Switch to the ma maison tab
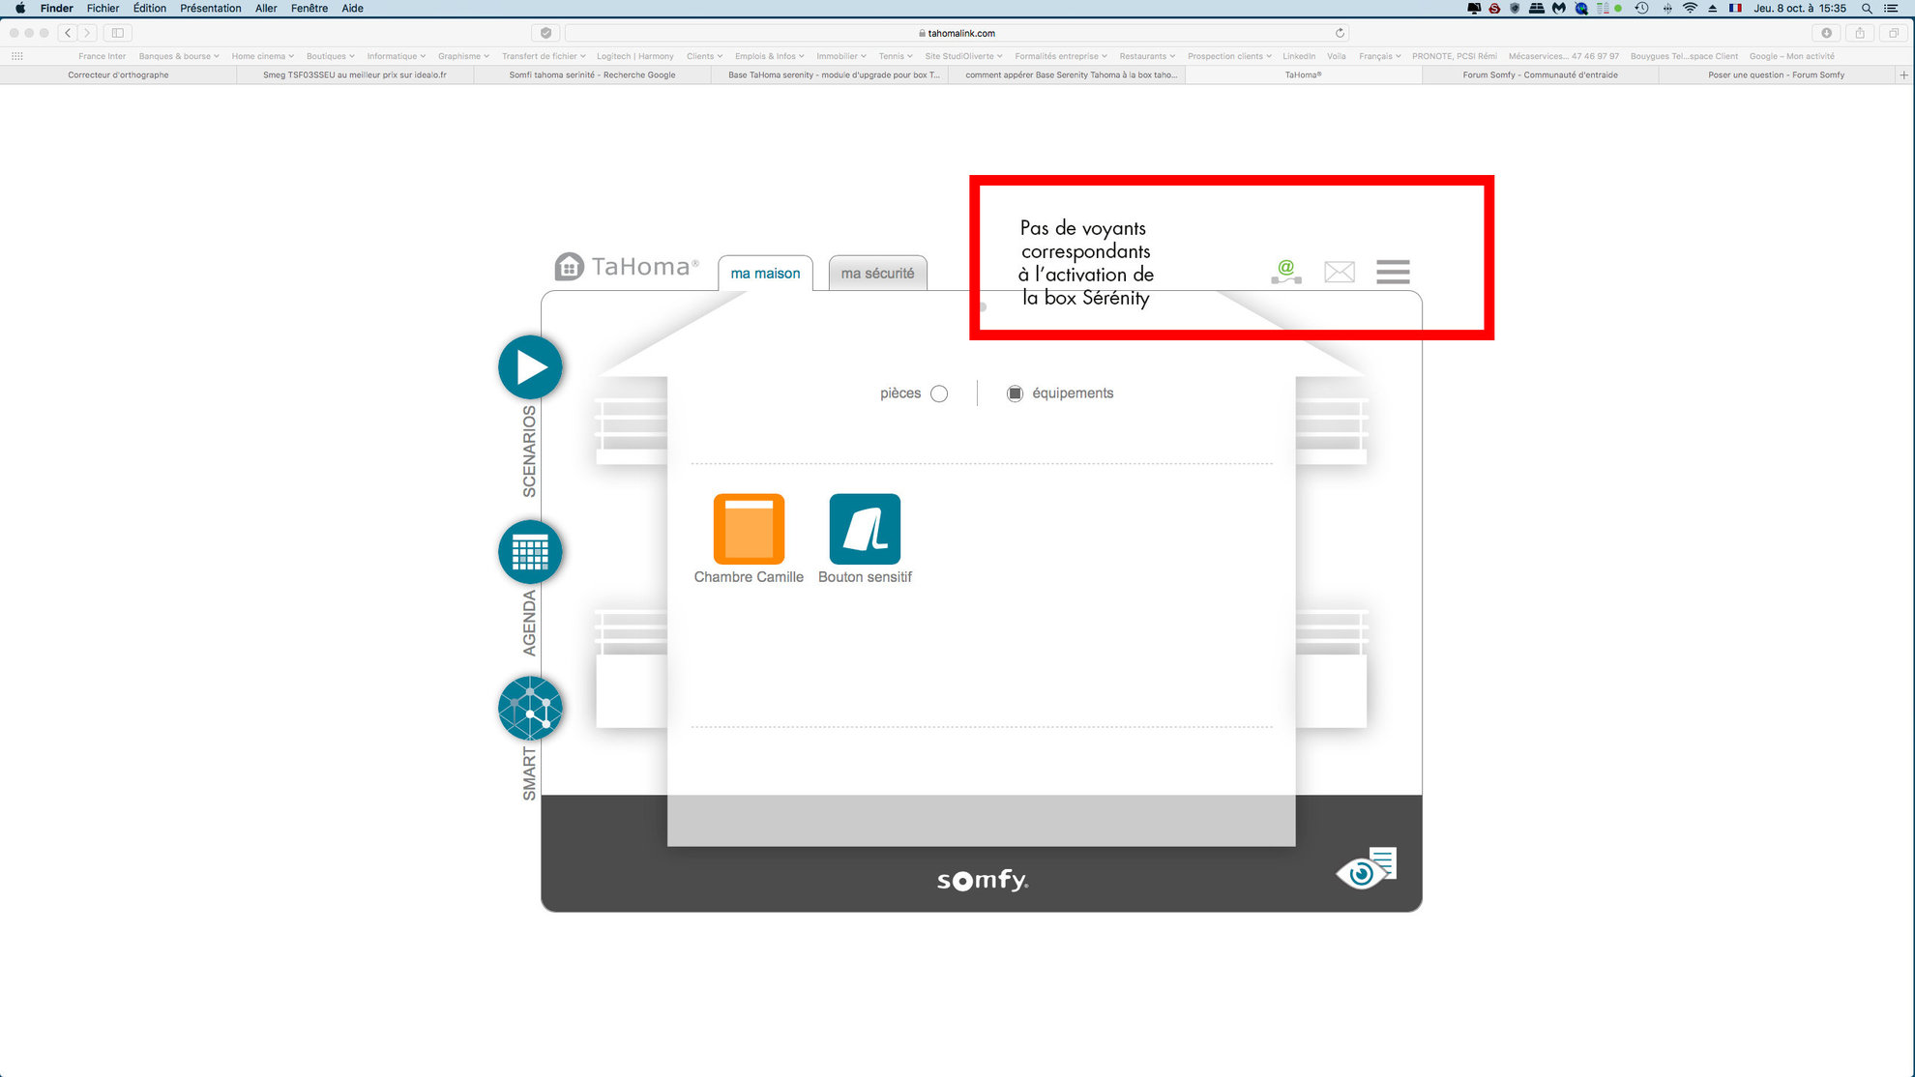Viewport: 1915px width, 1077px height. coord(765,274)
